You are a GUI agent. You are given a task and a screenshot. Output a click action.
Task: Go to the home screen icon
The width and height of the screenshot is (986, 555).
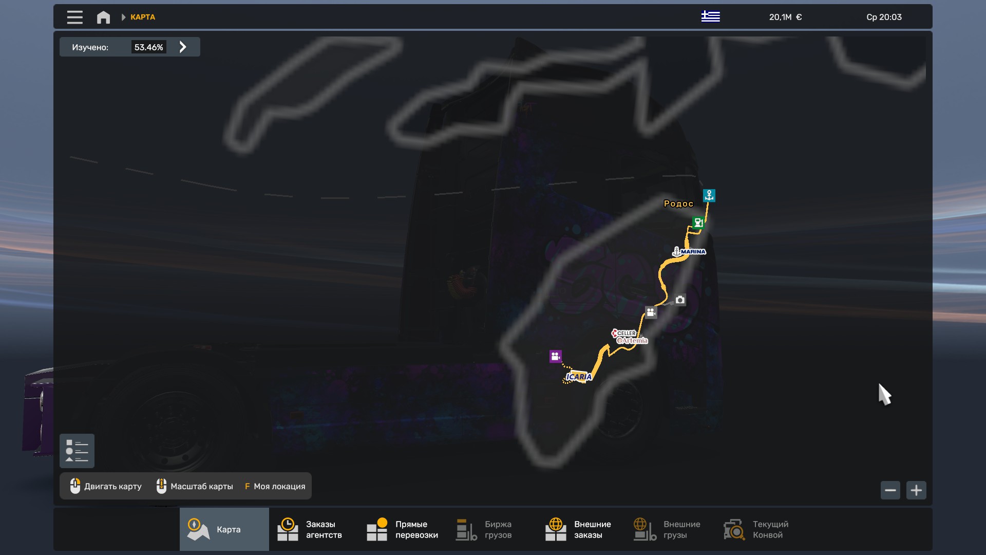click(103, 17)
